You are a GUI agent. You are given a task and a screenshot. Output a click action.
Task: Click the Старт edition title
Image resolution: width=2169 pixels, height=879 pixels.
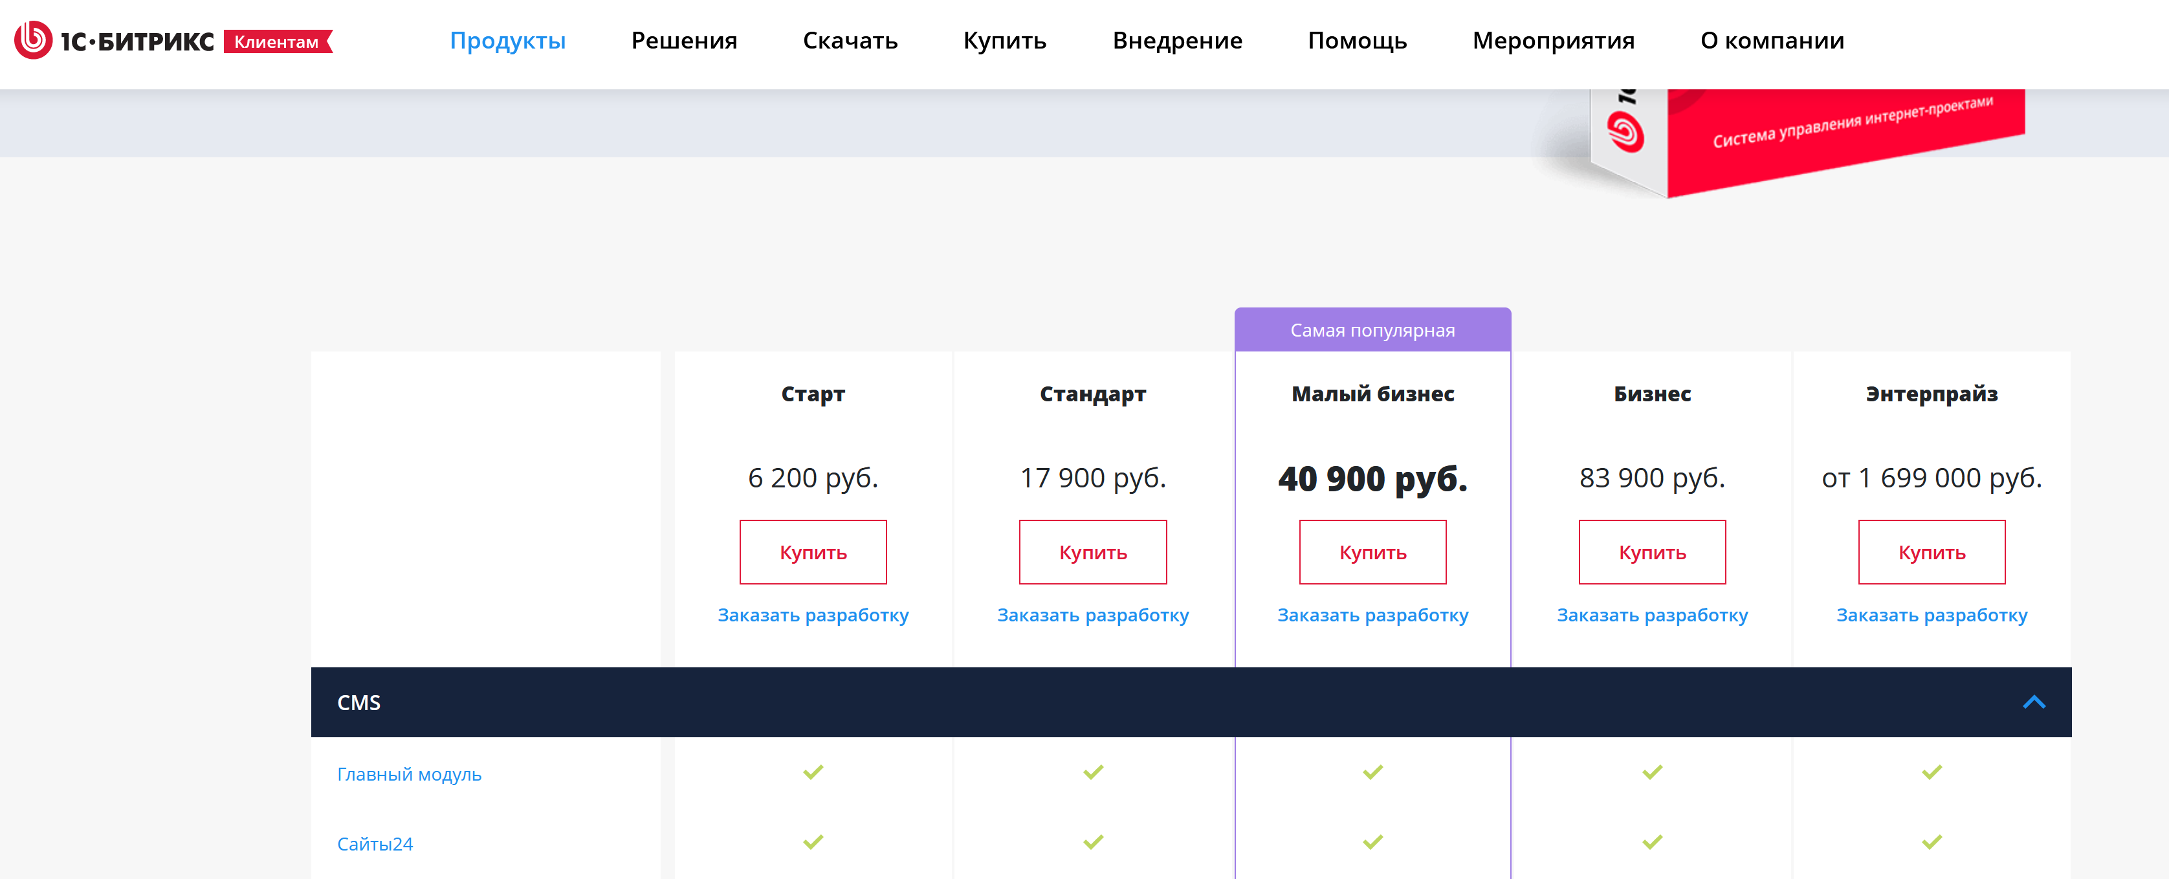coord(813,394)
